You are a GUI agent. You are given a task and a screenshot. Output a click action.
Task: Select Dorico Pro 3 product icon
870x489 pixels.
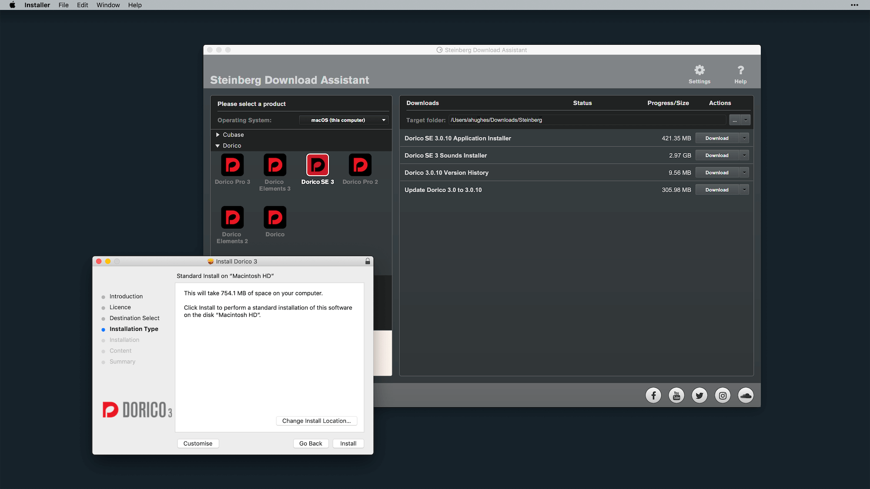[232, 165]
